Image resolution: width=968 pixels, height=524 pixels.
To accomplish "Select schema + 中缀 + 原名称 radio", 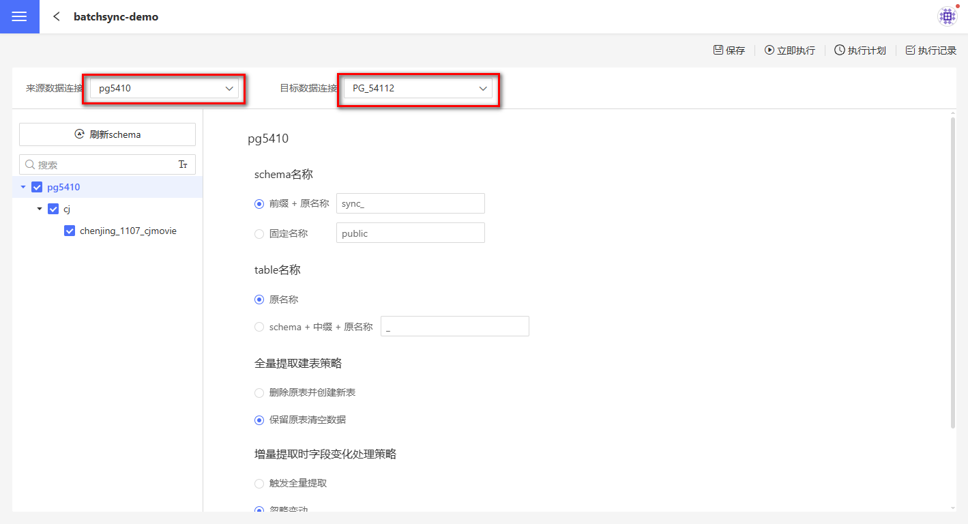I will 259,327.
